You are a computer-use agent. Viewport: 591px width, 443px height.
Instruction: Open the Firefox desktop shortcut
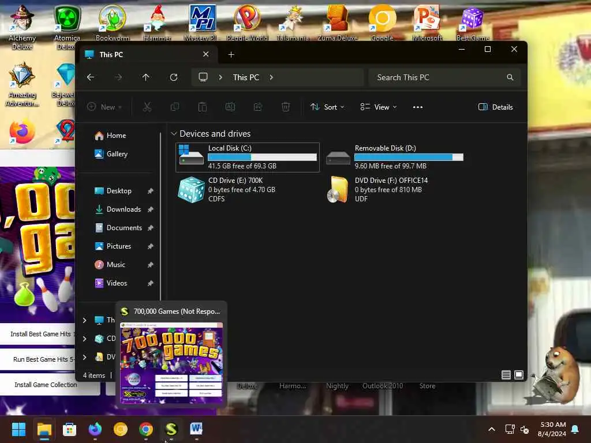pyautogui.click(x=22, y=132)
